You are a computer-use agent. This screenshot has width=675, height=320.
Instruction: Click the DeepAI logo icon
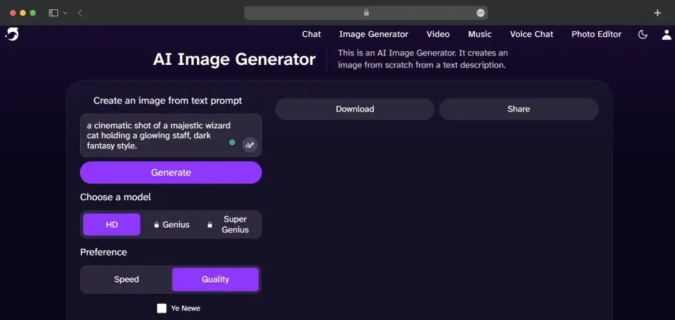tap(12, 34)
